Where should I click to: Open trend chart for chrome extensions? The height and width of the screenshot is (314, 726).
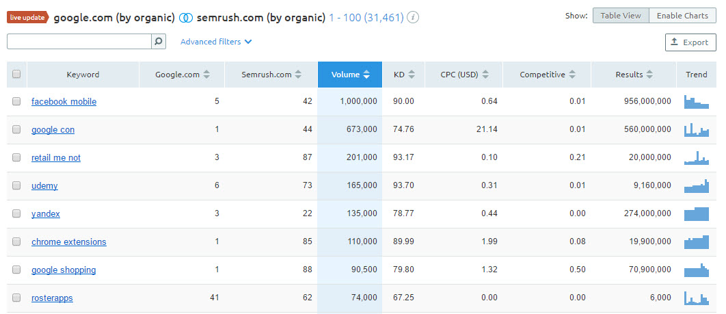697,241
